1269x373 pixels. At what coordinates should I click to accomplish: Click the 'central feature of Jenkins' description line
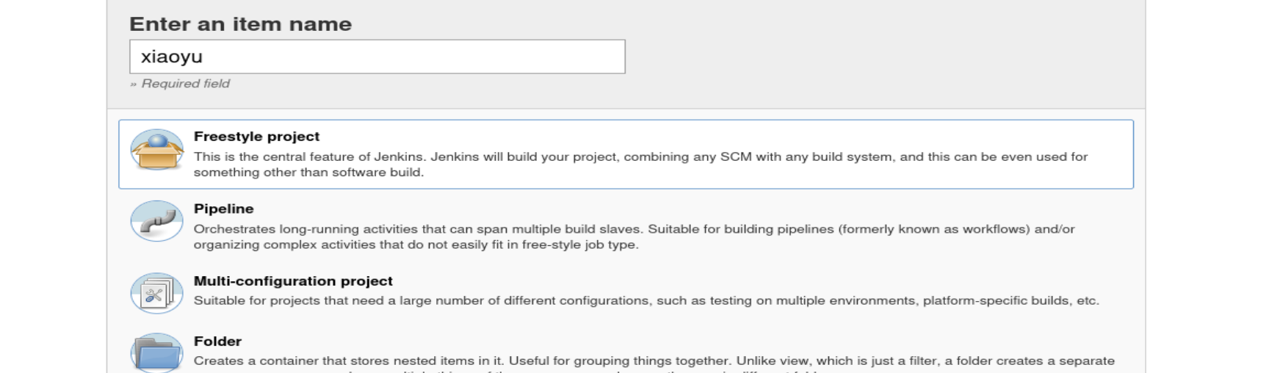point(640,156)
